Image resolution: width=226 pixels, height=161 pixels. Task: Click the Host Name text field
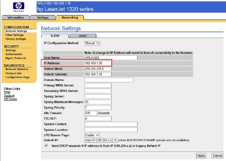pyautogui.click(x=111, y=58)
